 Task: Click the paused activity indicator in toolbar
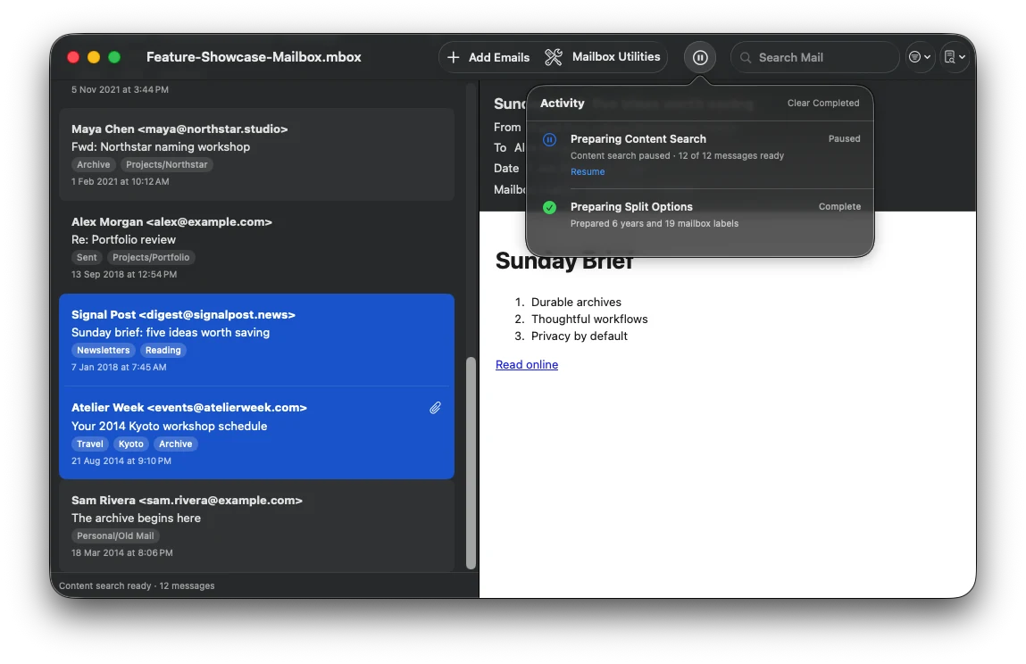[x=699, y=58]
